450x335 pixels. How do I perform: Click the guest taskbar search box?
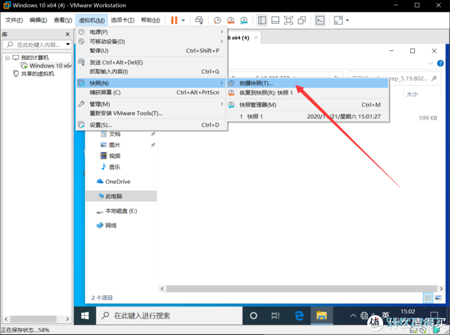tap(169, 316)
